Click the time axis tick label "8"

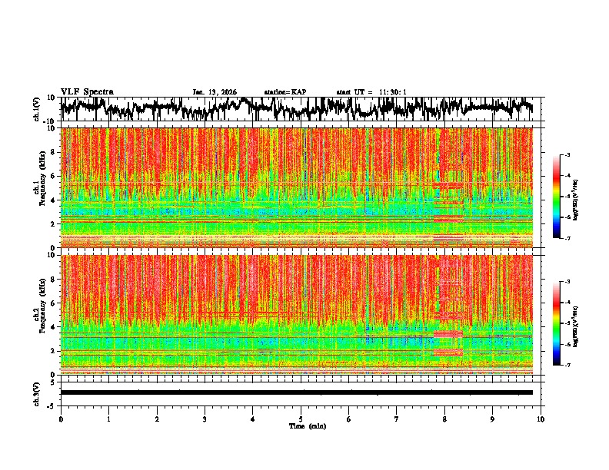(x=444, y=419)
